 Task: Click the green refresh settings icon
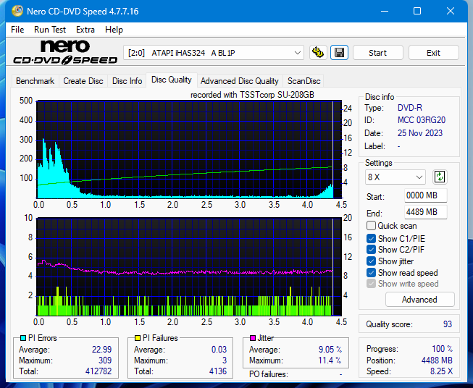tap(440, 177)
